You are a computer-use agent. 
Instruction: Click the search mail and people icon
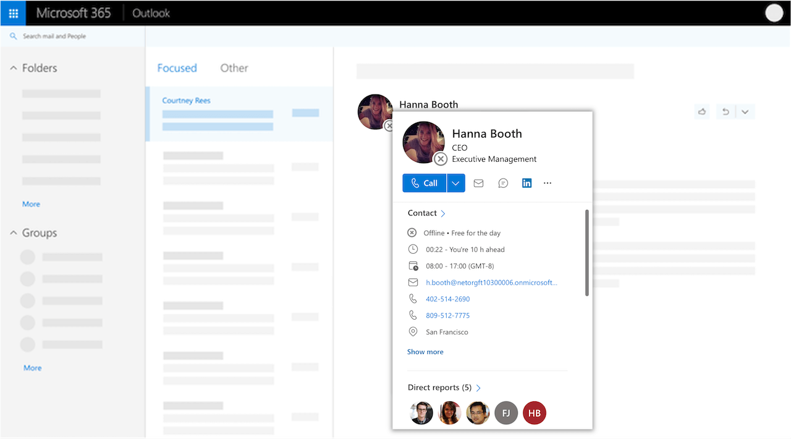(12, 36)
